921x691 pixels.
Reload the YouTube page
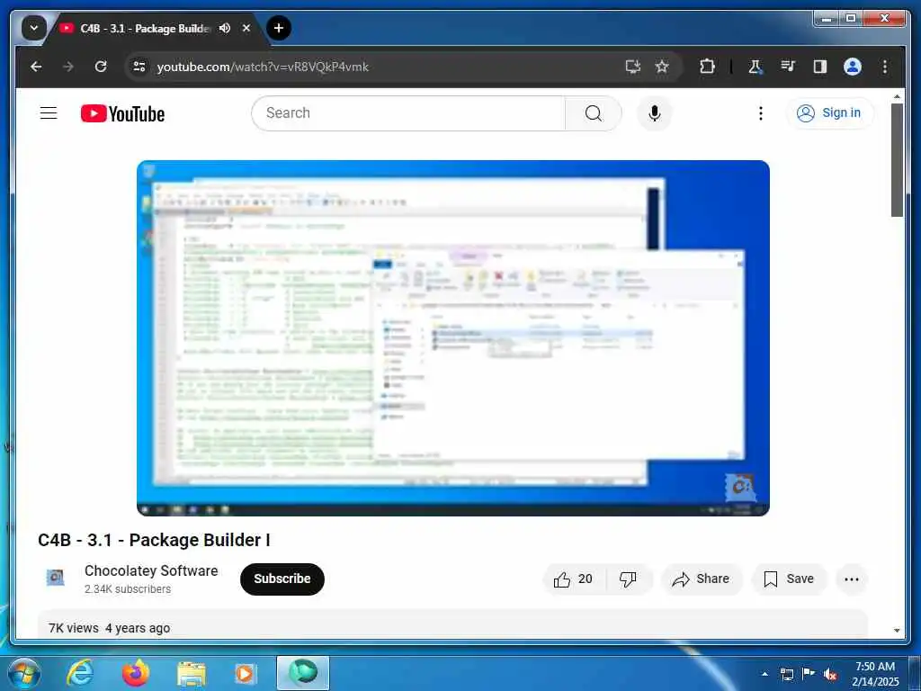point(101,67)
